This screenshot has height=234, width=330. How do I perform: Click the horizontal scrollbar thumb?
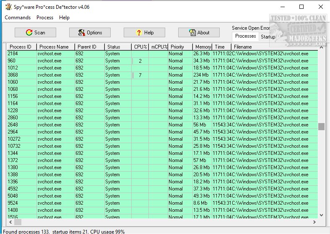(18, 222)
